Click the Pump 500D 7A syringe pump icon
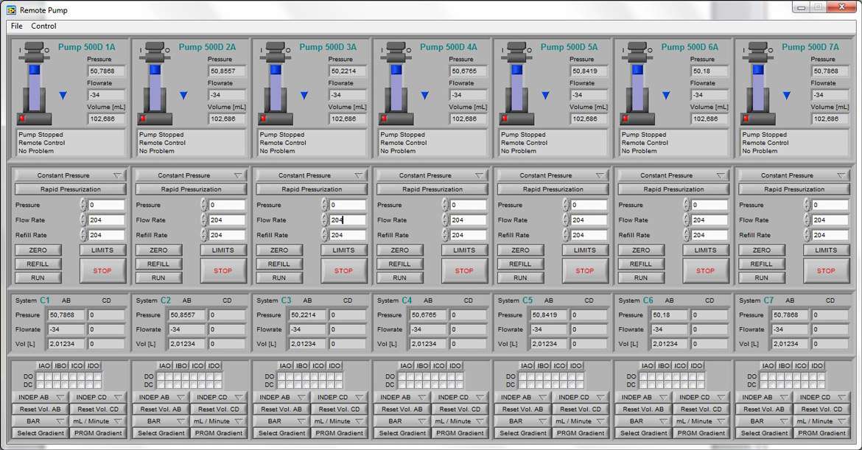 pos(758,83)
